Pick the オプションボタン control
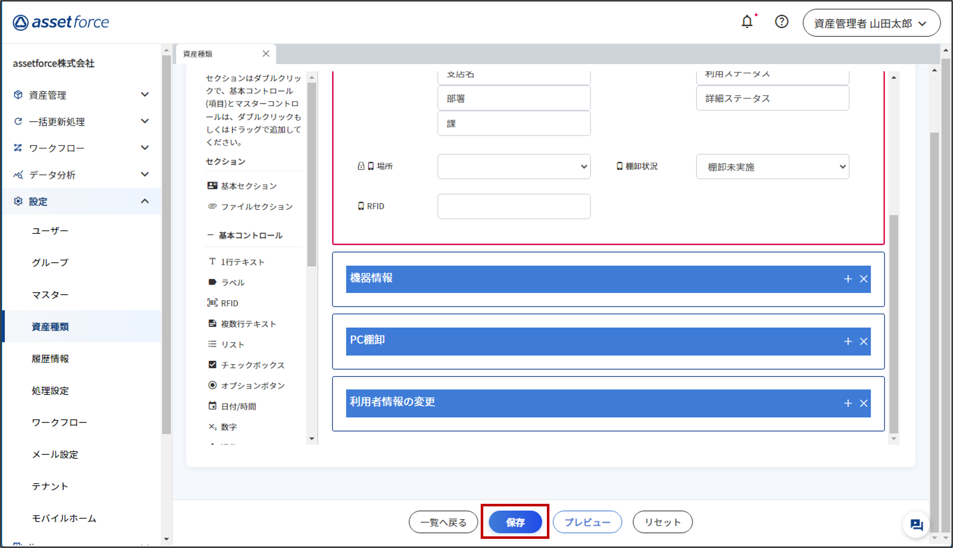The width and height of the screenshot is (953, 548). [246, 386]
